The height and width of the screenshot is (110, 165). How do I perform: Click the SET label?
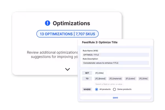point(87,73)
